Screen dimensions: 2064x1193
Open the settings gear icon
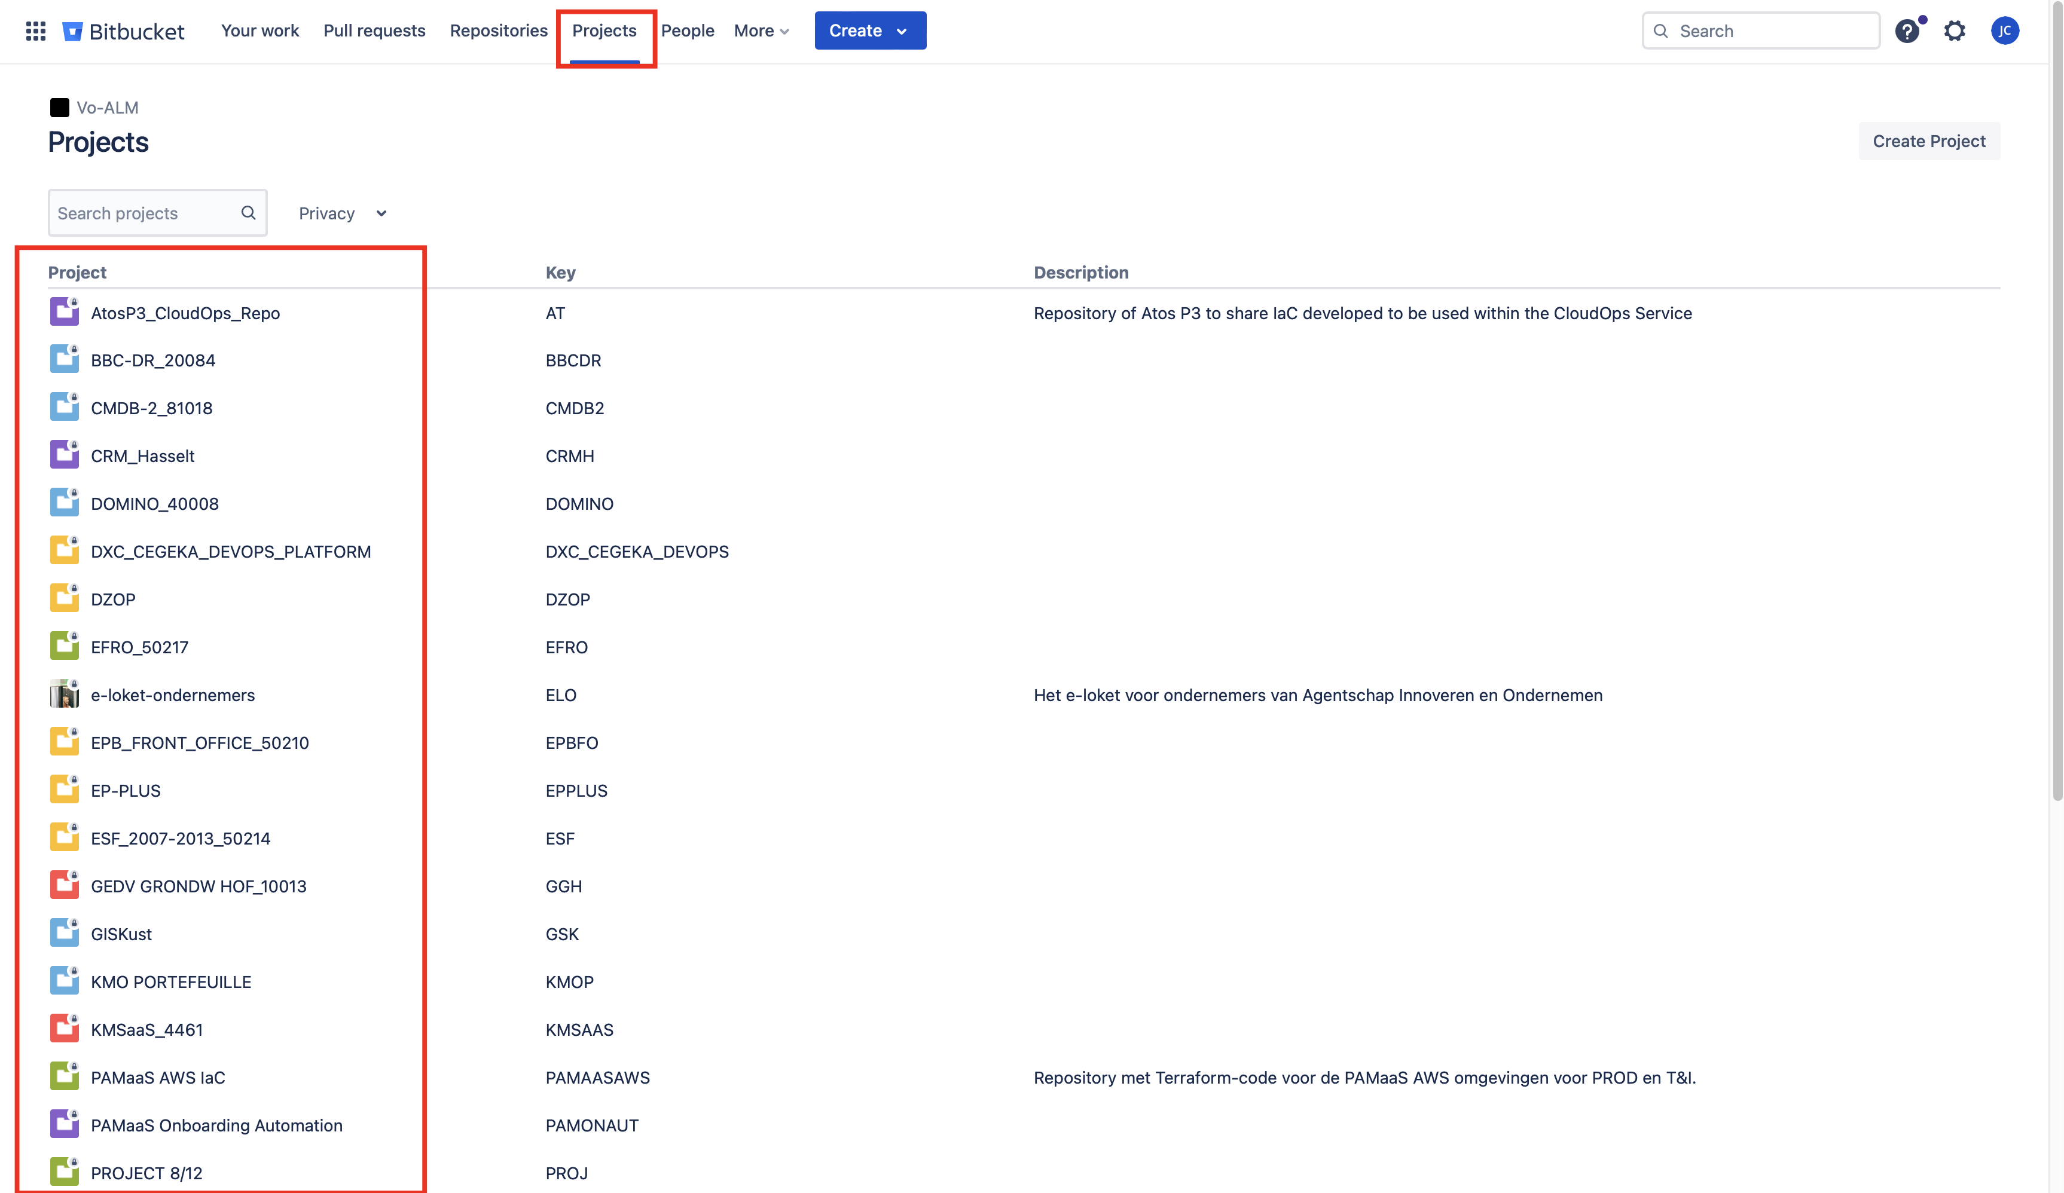click(1954, 31)
